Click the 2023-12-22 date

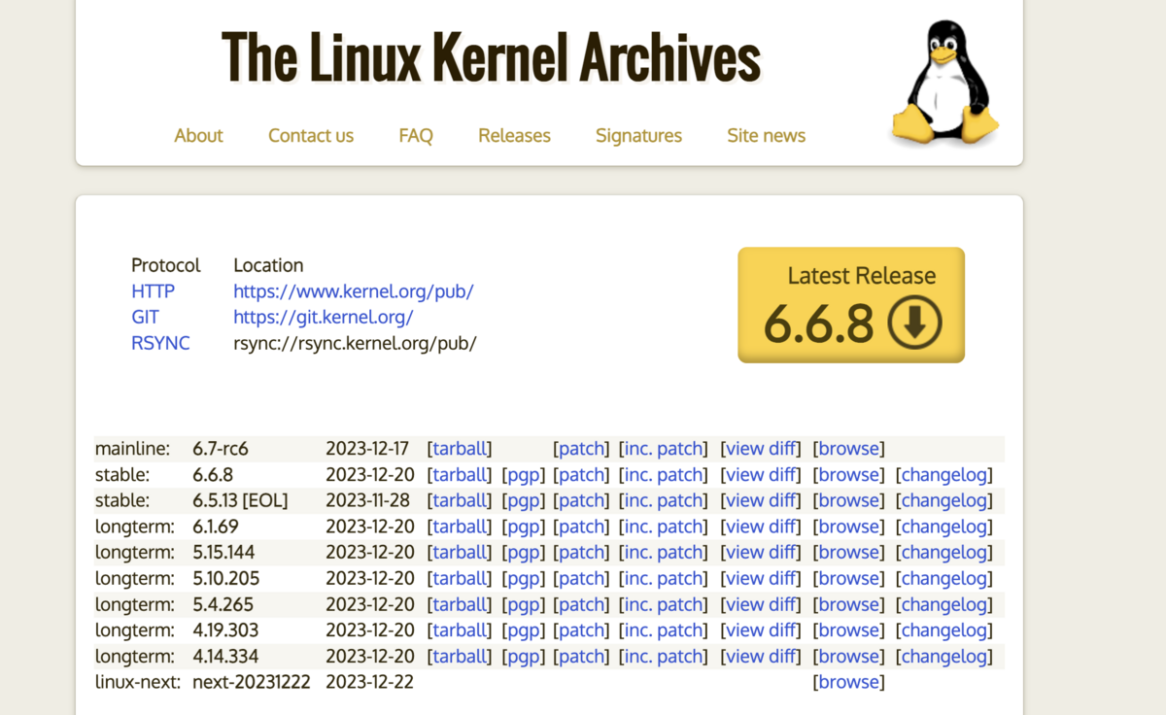point(369,682)
